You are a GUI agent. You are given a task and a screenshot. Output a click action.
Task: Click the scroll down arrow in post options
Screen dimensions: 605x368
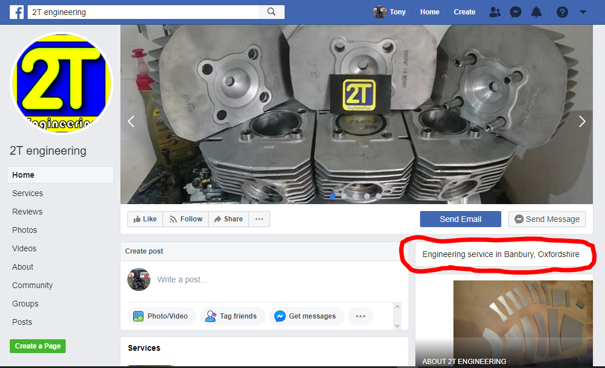coord(398,325)
